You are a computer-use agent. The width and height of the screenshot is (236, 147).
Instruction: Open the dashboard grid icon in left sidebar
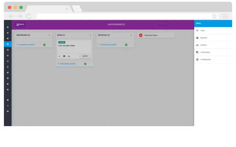point(8,27)
